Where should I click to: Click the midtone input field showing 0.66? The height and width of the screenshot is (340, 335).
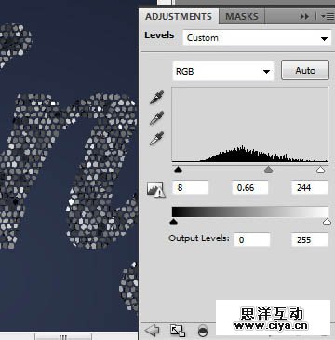[250, 188]
